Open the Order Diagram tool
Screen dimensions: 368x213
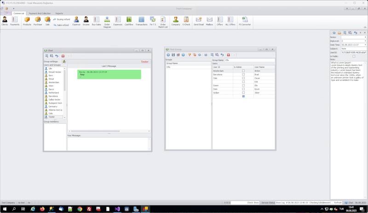click(107, 22)
